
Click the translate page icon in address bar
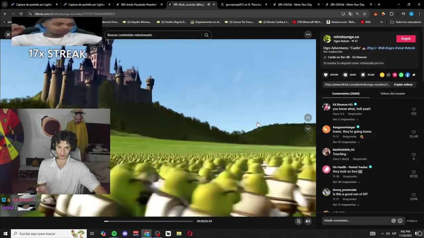point(350,14)
